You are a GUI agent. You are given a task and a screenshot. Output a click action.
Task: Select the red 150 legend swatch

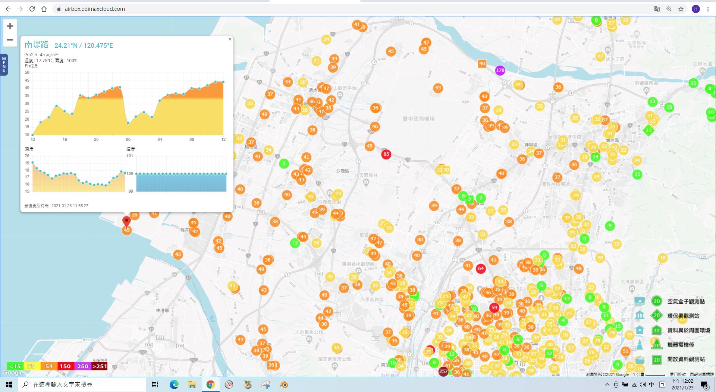point(65,366)
